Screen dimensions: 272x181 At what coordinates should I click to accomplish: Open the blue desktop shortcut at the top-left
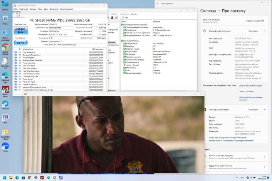[x=5, y=5]
